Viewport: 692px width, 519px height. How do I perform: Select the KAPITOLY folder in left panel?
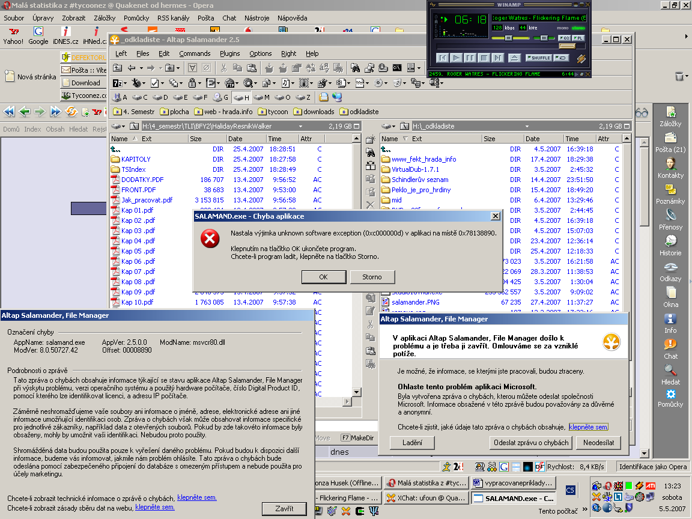pyautogui.click(x=136, y=159)
